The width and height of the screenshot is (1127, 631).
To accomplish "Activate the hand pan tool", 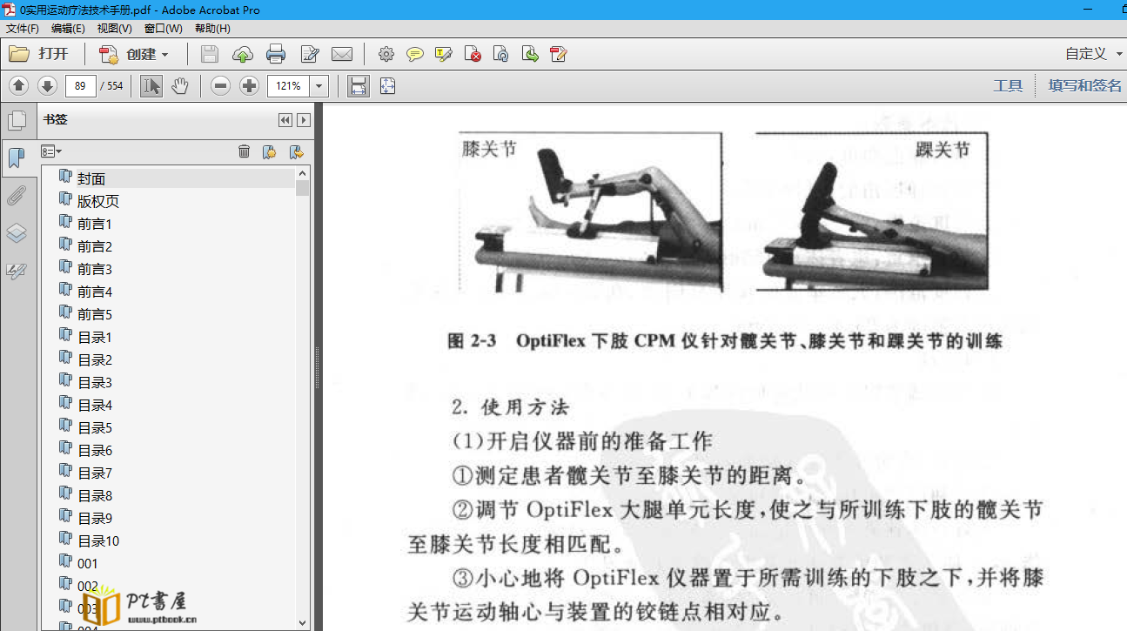I will tap(179, 85).
